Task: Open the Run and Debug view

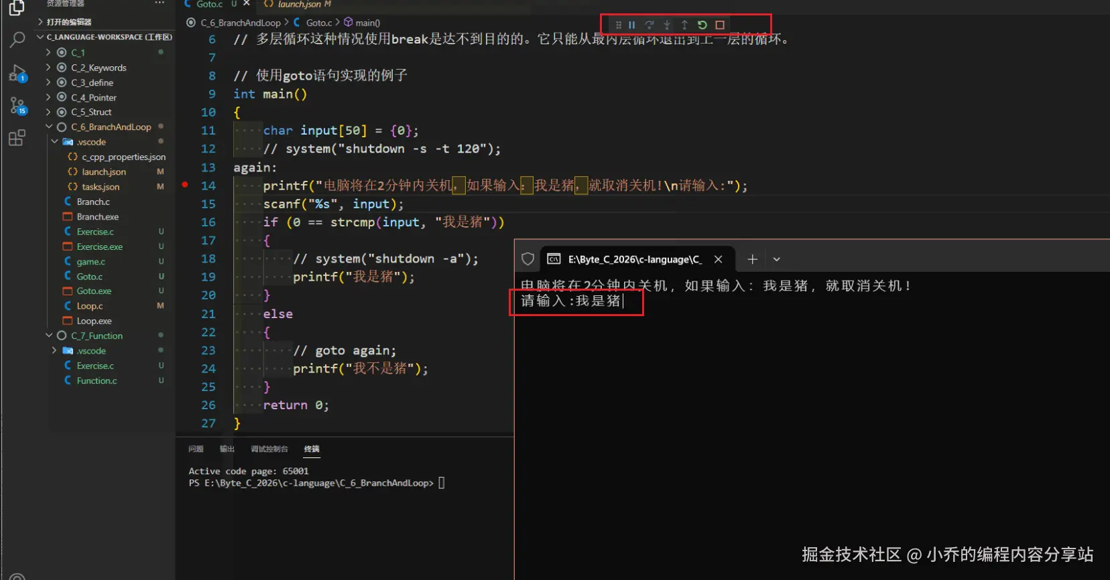Action: [17, 73]
